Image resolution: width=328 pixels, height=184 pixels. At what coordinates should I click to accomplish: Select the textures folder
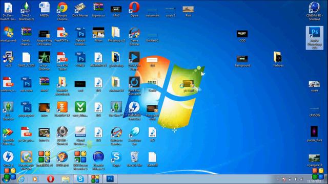278,57
